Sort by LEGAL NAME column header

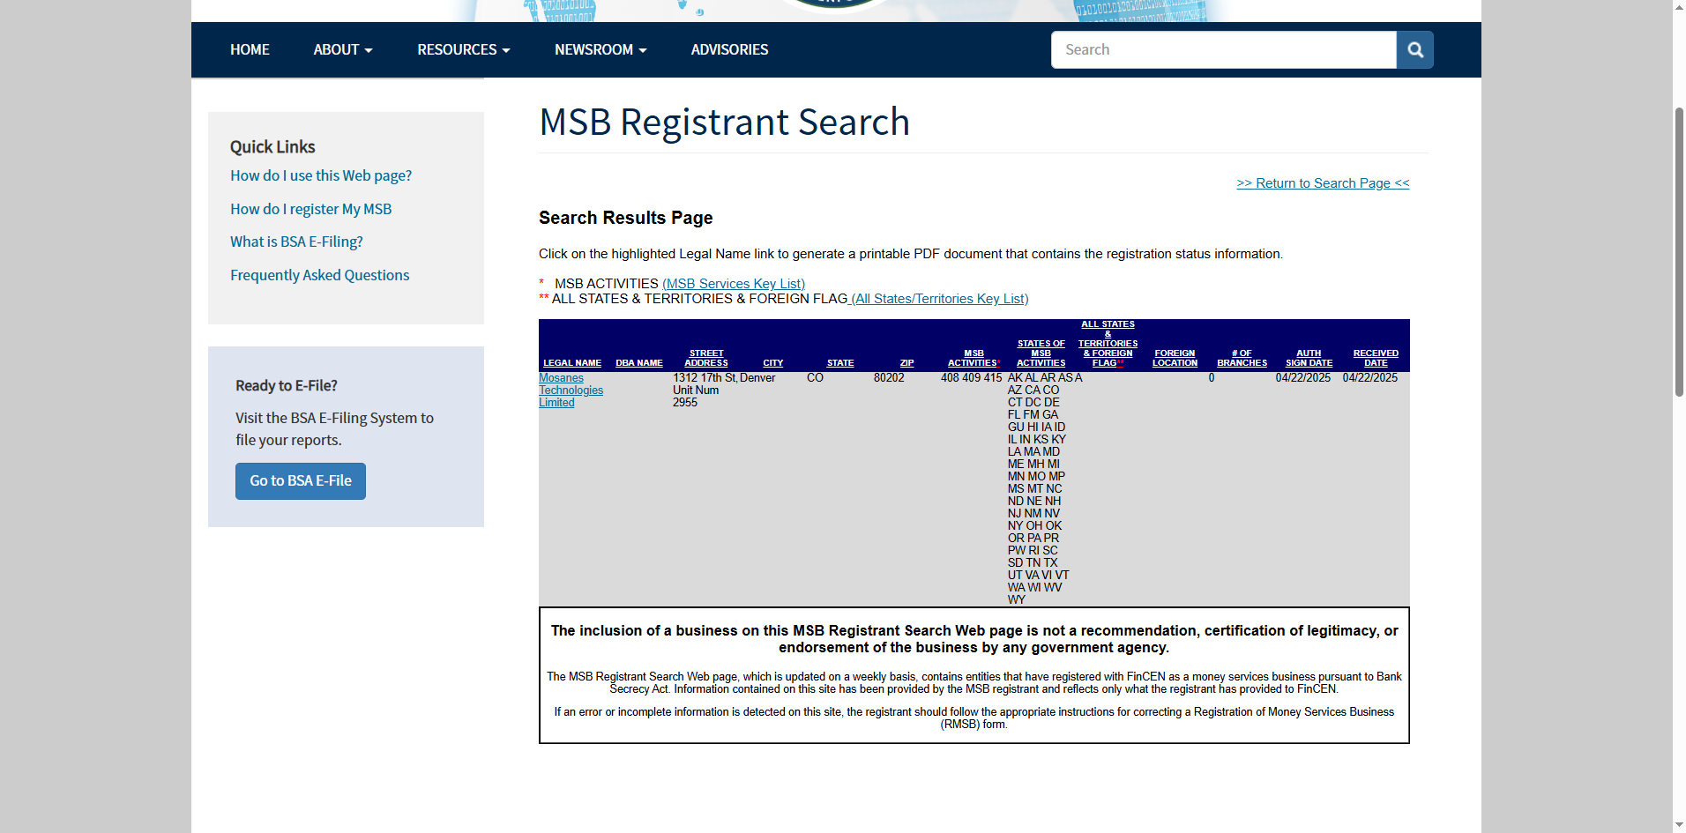point(572,363)
